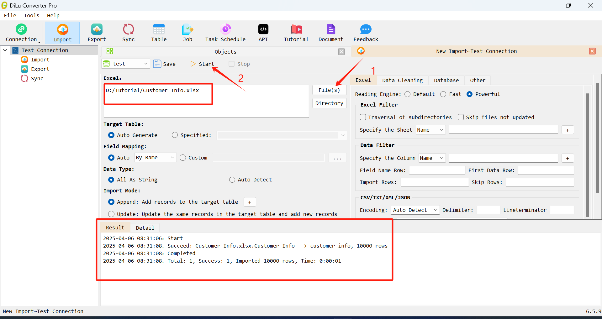
Task: Collapse the Test Connection tree node
Action: pos(5,50)
